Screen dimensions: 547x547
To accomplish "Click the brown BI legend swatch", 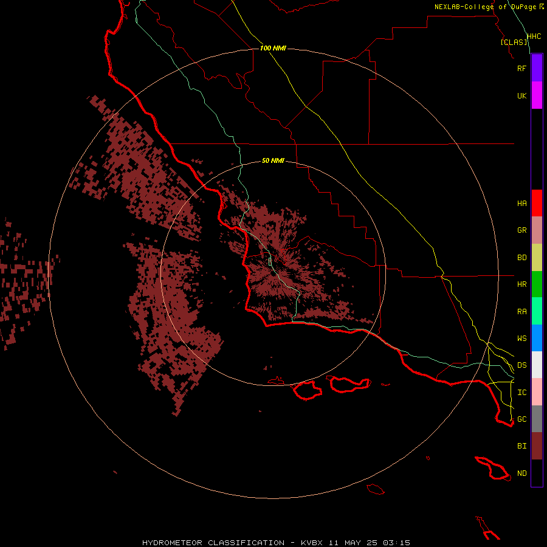I will (537, 446).
